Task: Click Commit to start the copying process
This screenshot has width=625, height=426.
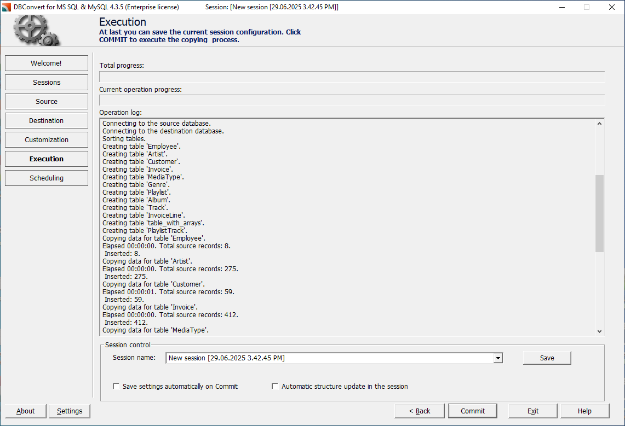Action: [472, 411]
